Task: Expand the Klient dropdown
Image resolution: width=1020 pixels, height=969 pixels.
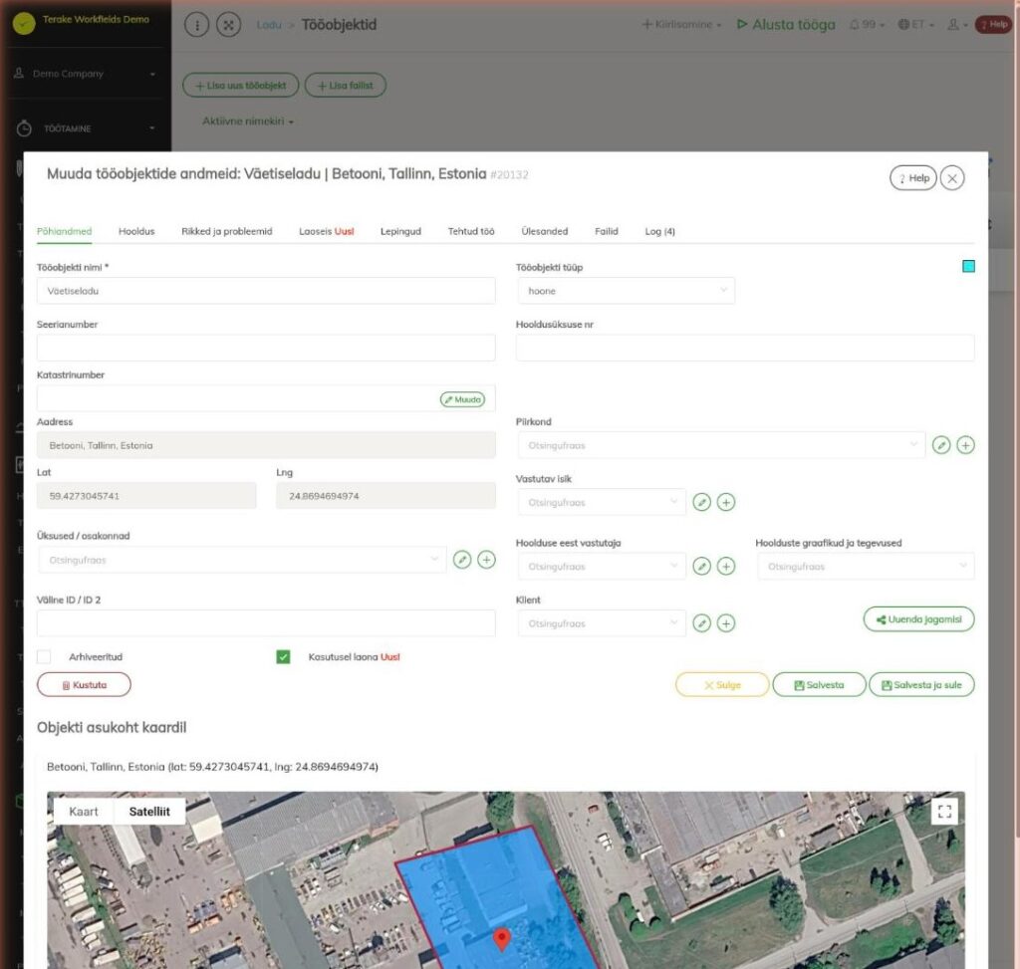Action: point(602,623)
